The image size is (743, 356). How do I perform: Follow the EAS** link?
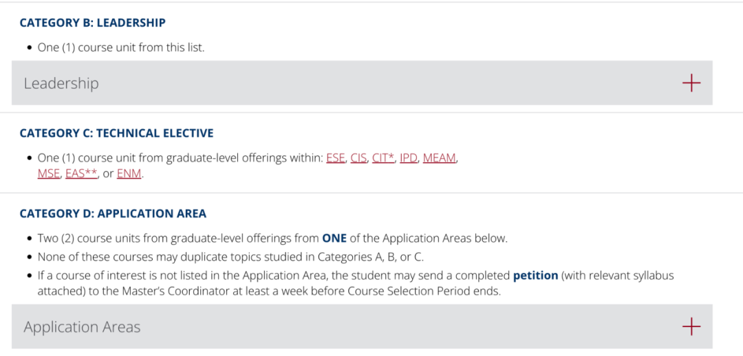click(81, 174)
